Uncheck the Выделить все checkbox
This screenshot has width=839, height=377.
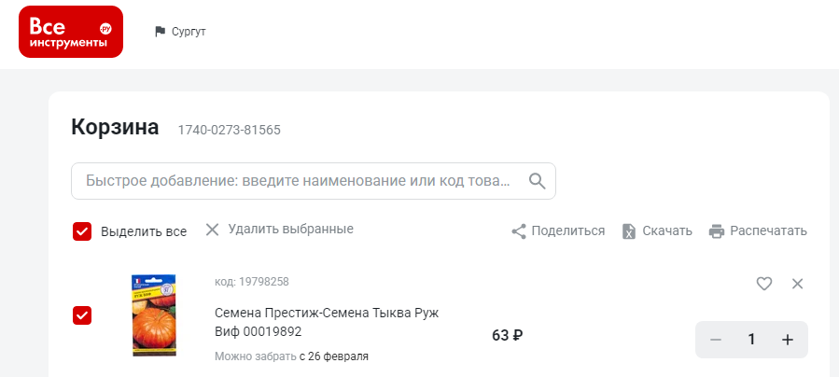pos(82,231)
